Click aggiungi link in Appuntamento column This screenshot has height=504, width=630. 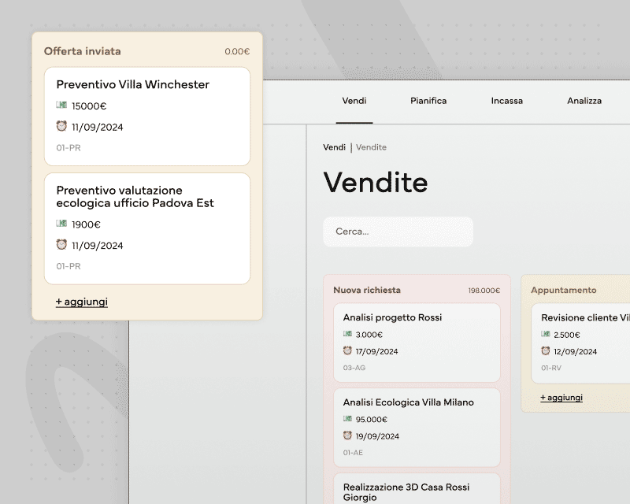(x=561, y=398)
